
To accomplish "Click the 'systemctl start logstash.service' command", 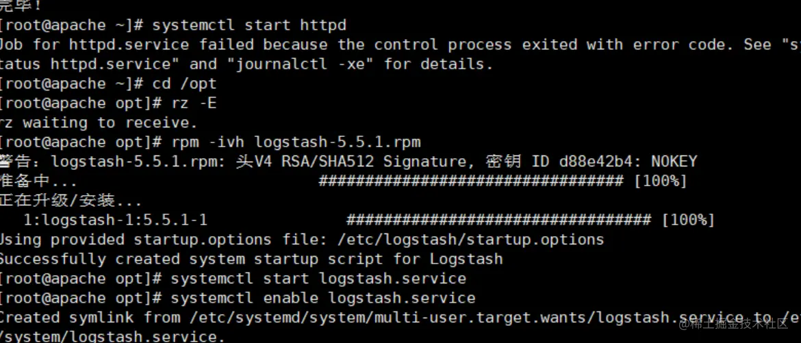I will pyautogui.click(x=318, y=279).
